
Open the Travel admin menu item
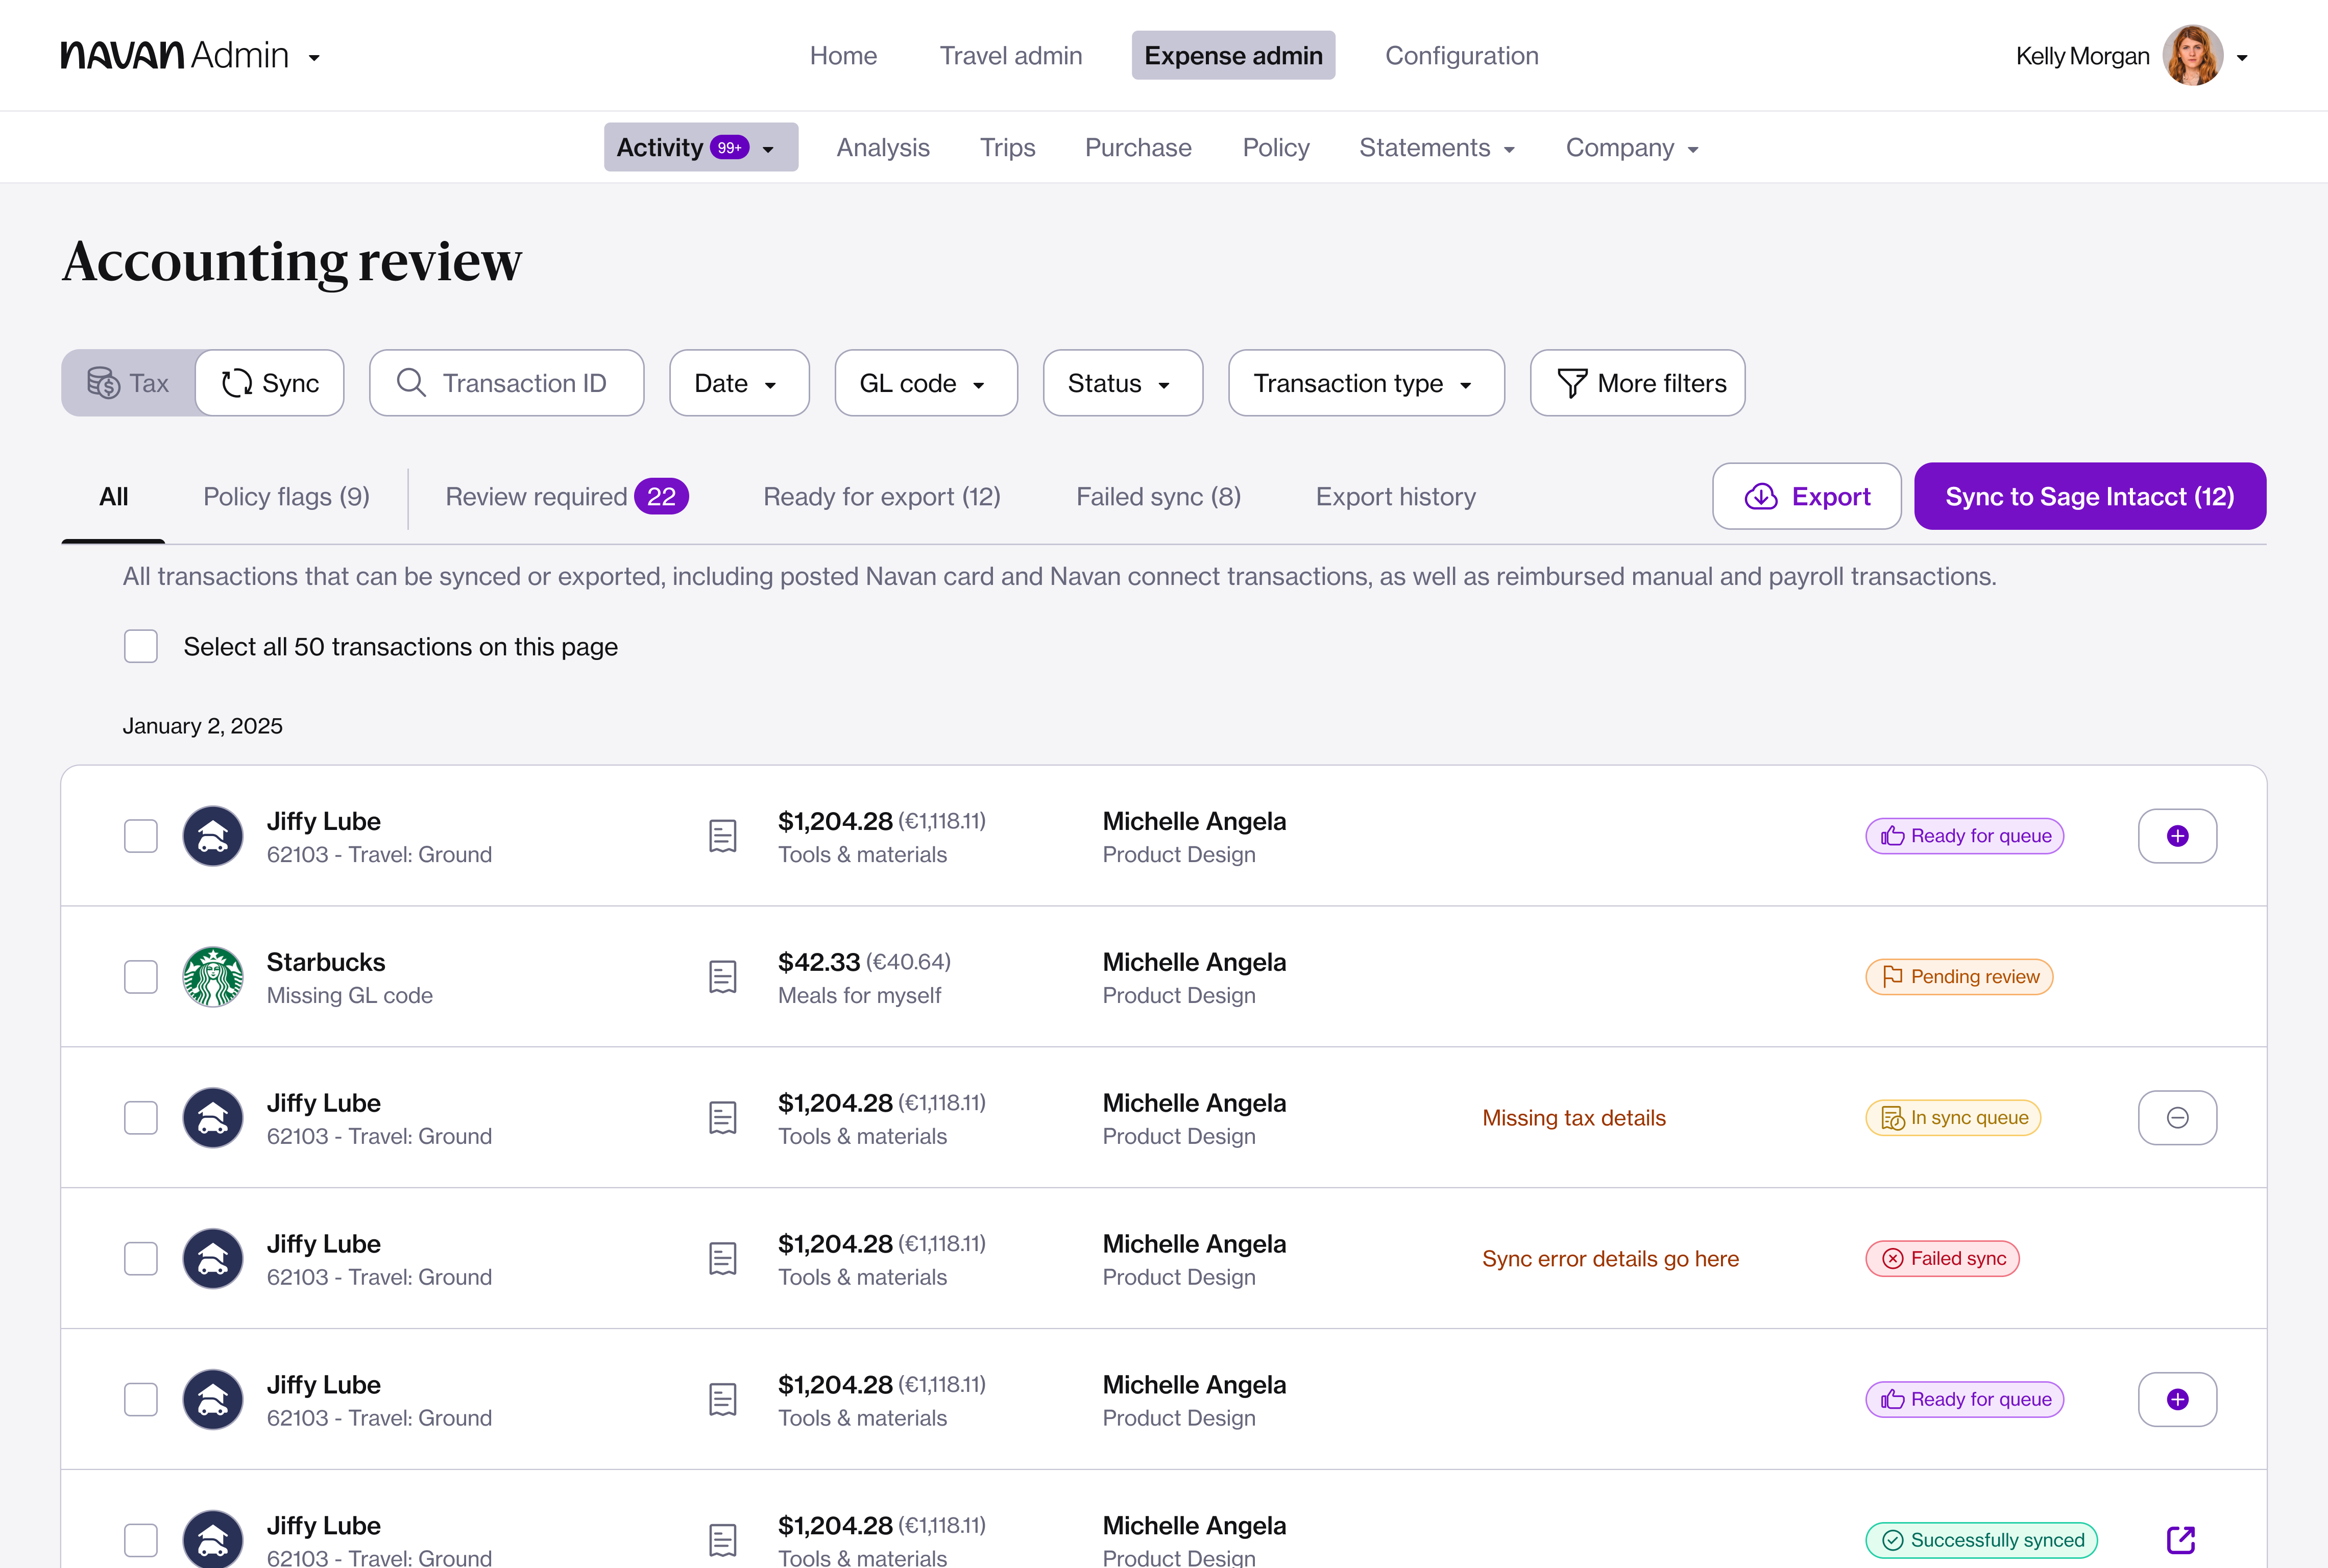point(1010,56)
